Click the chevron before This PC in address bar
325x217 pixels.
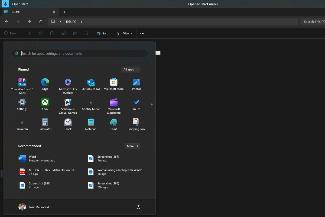(60, 22)
